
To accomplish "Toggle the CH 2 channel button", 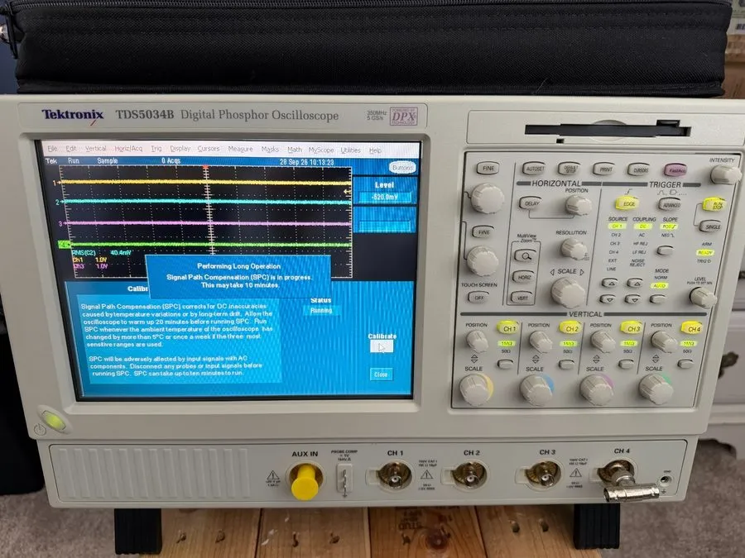I will pos(570,328).
